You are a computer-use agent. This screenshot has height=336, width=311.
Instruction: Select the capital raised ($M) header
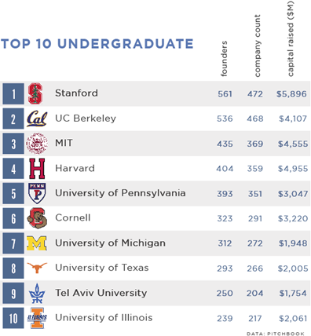291,38
